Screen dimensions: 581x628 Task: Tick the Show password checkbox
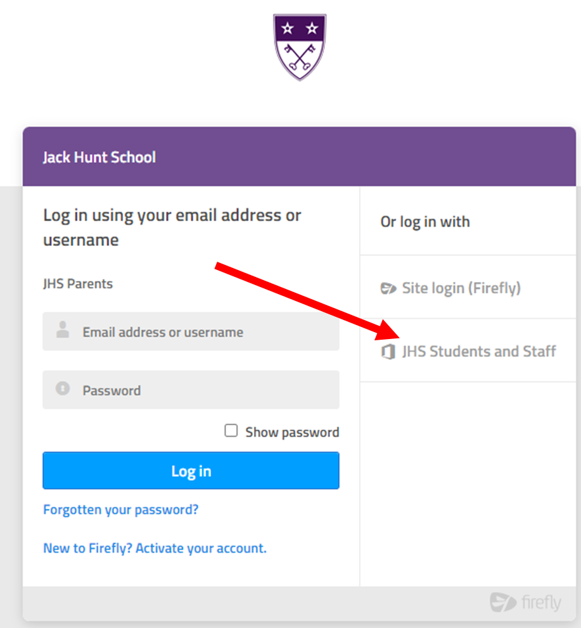click(231, 430)
